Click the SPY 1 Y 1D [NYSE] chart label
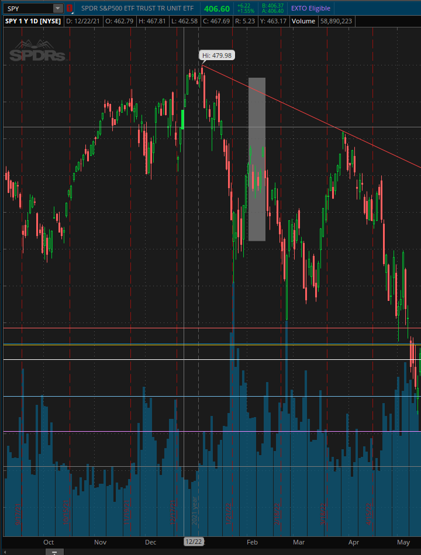 tap(33, 21)
